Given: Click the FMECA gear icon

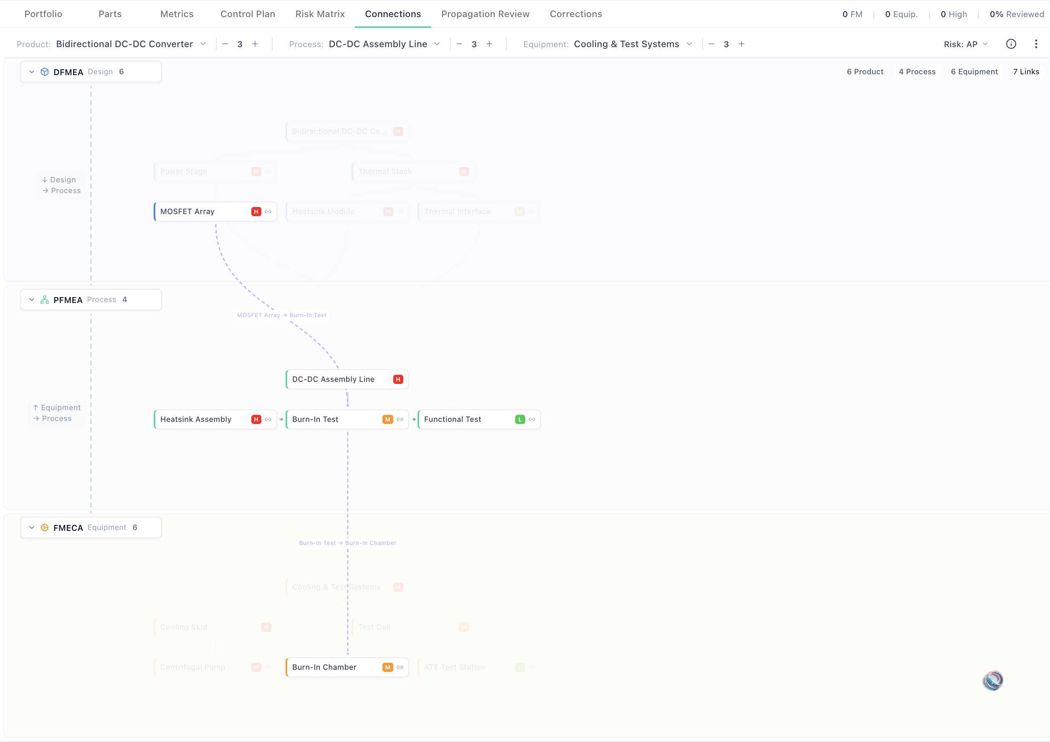Looking at the screenshot, I should (x=44, y=527).
